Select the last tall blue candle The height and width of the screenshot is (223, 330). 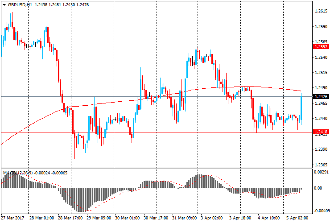[x=301, y=107]
